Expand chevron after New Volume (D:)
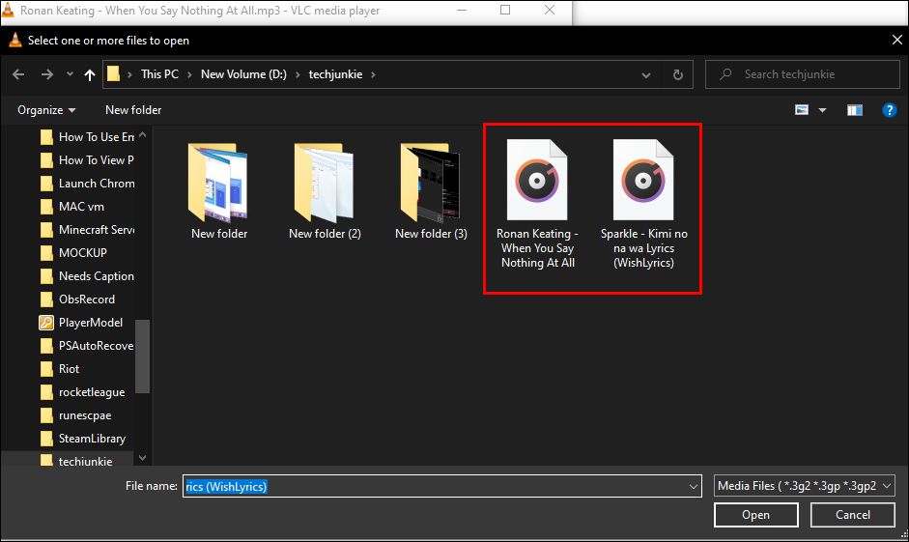909x542 pixels. pos(298,74)
